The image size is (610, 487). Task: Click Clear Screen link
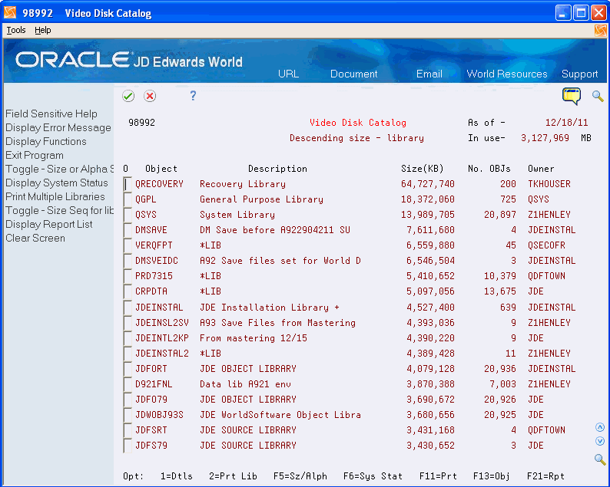pyautogui.click(x=35, y=238)
